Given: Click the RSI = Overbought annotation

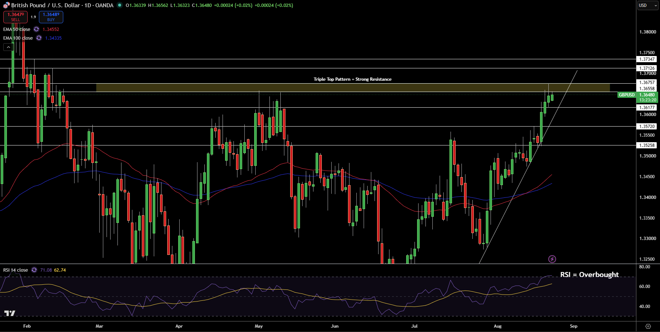Looking at the screenshot, I should point(589,275).
